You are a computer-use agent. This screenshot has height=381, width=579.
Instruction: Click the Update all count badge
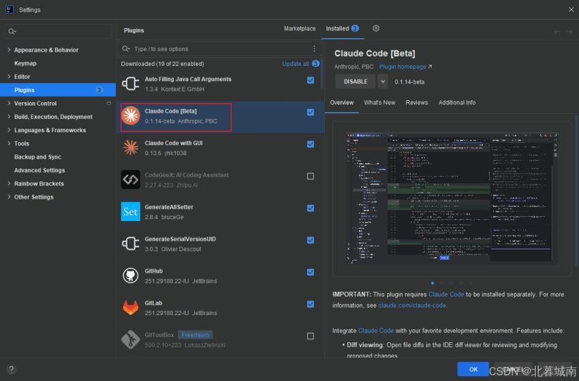tap(315, 64)
